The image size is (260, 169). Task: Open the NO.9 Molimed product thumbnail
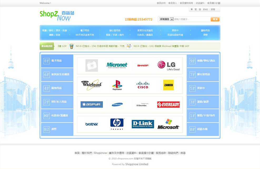(129, 46)
